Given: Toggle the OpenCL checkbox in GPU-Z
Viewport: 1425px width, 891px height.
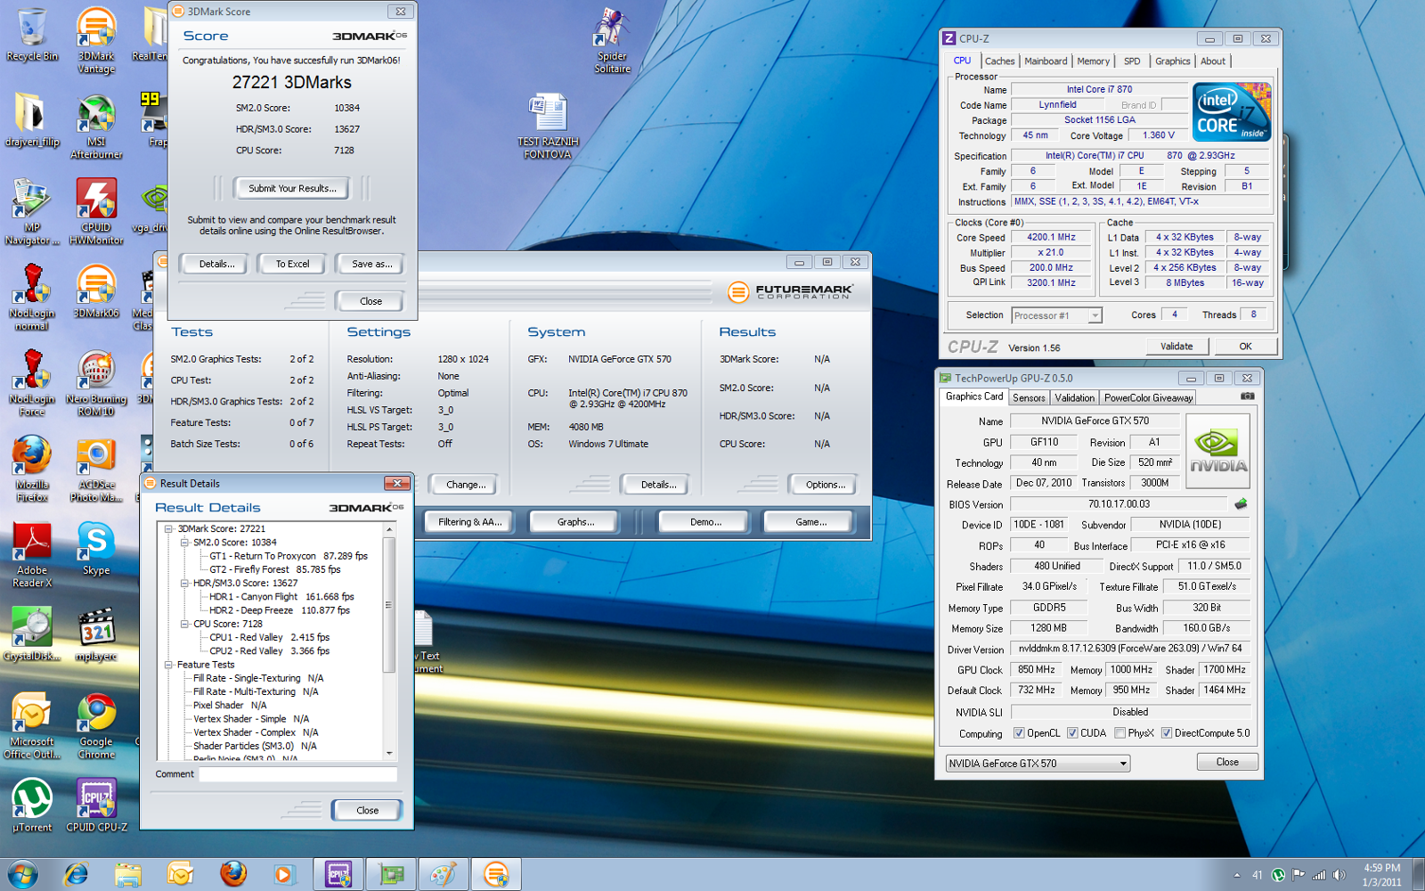Looking at the screenshot, I should 1019,733.
